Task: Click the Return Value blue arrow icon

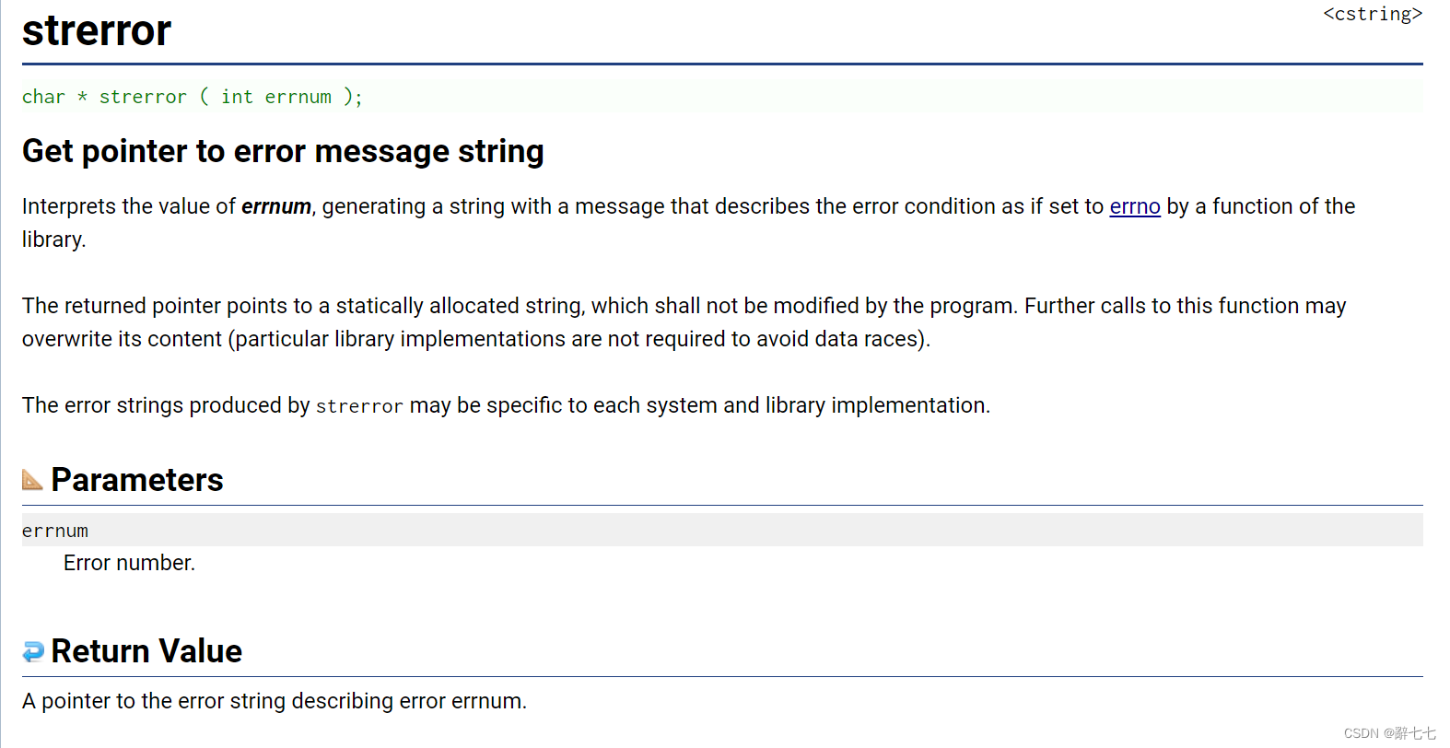Action: 33,651
